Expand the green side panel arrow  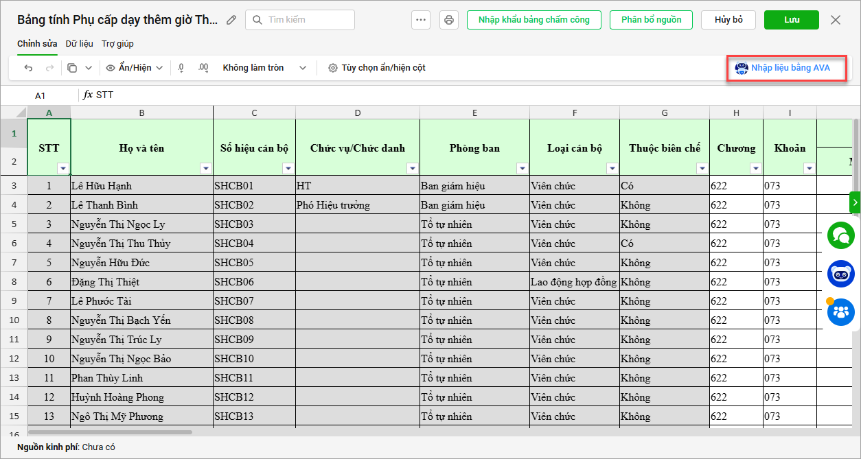click(x=855, y=202)
